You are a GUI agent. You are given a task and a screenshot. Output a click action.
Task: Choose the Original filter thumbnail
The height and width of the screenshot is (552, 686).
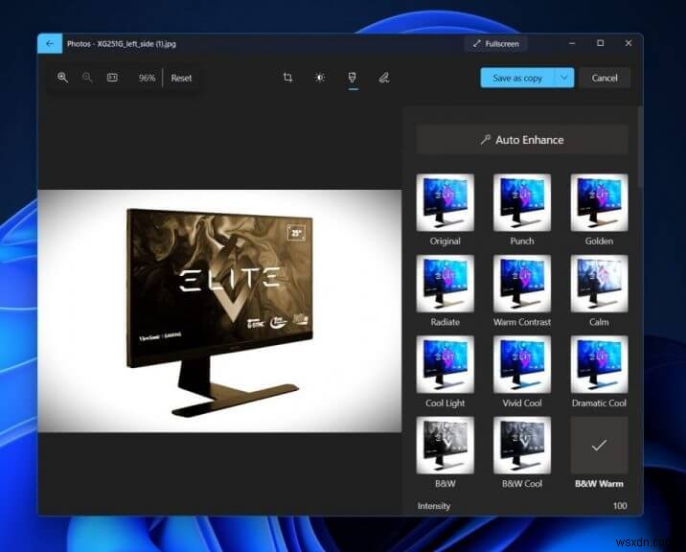pos(445,202)
